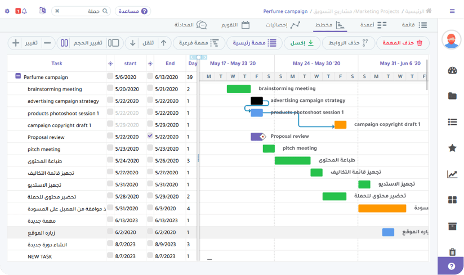Click the مهمة فرعية subtask button

tap(199, 43)
